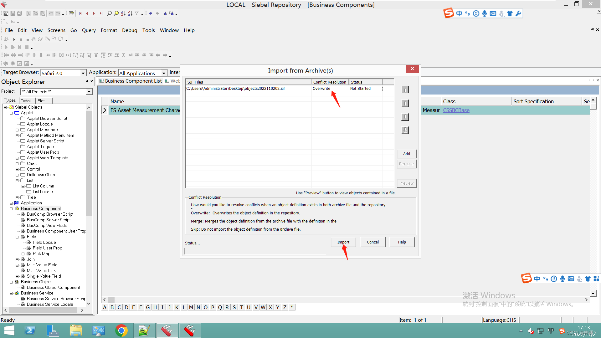Click the blue History Back arrow
This screenshot has width=601, height=338.
tap(151, 13)
